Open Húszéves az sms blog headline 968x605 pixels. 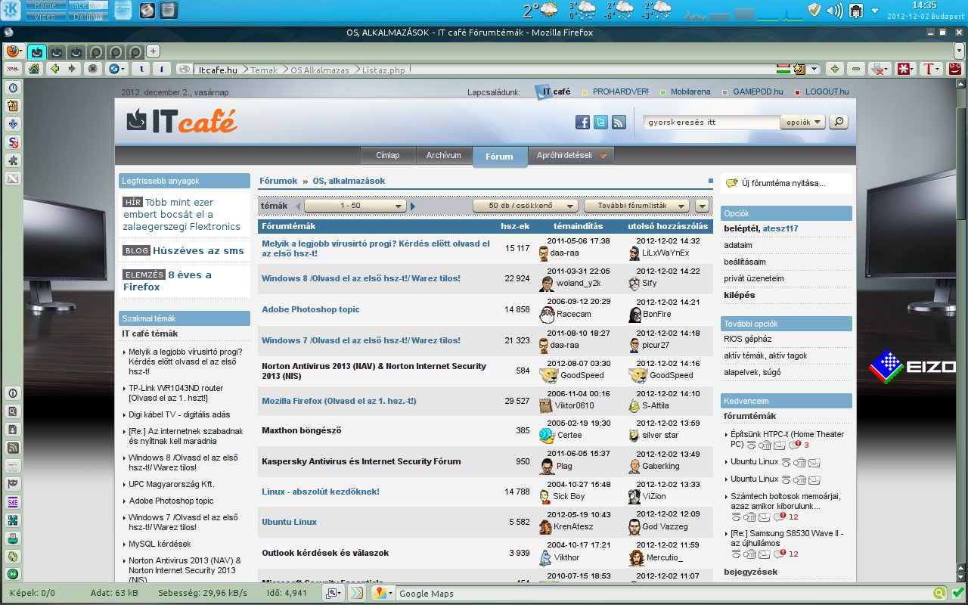(x=198, y=250)
